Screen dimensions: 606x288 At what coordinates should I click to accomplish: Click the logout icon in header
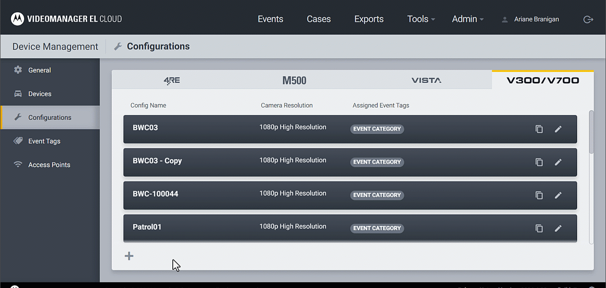tap(588, 19)
